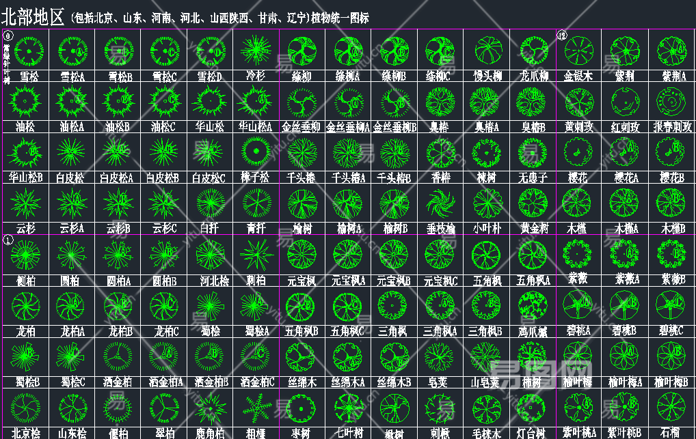Click the 粗榧 snowflake-shaped symbol
This screenshot has height=439, width=696.
(x=257, y=408)
